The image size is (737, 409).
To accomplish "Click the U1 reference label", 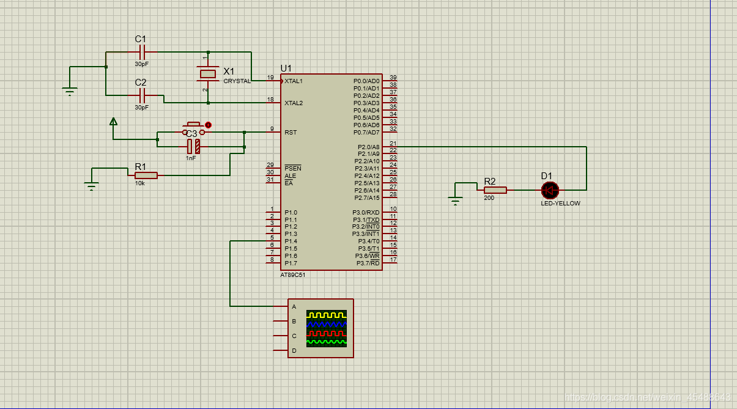I will point(286,68).
